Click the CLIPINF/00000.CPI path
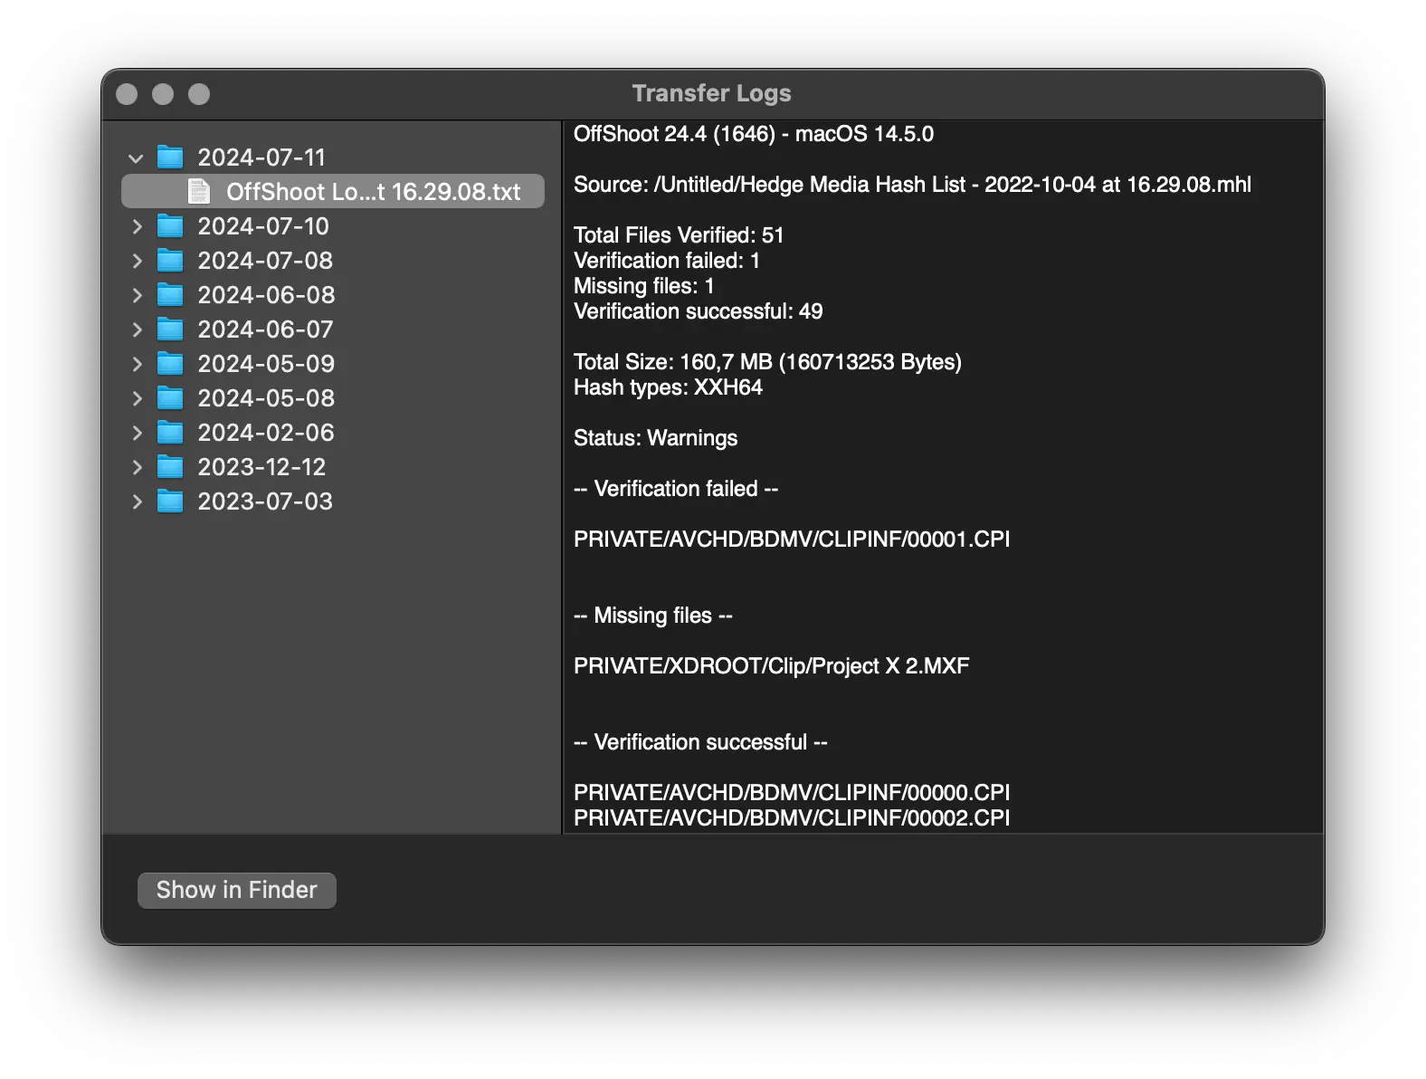The image size is (1426, 1079). click(x=792, y=793)
